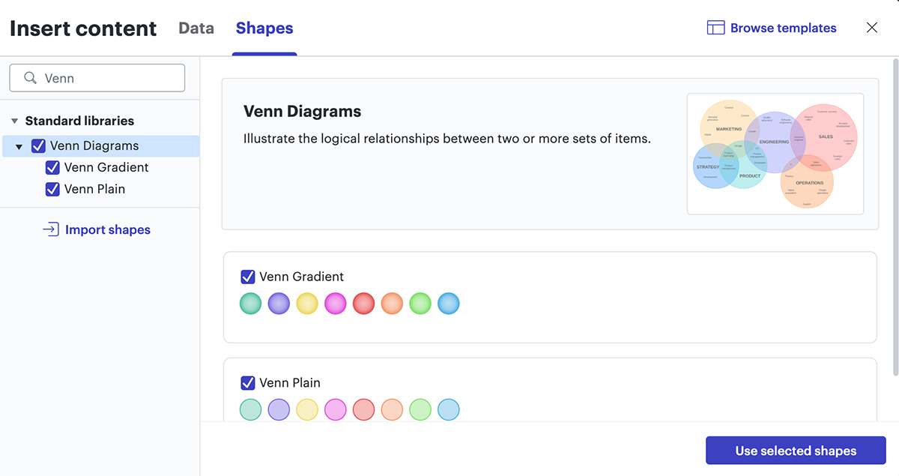Screen dimensions: 899x476
Task: Uncheck Venn Gradient in the sidebar
Action: (52, 167)
